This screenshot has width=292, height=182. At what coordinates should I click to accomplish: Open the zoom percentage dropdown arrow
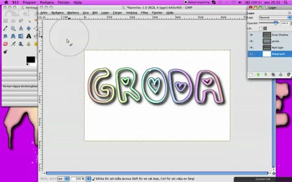click(x=88, y=179)
